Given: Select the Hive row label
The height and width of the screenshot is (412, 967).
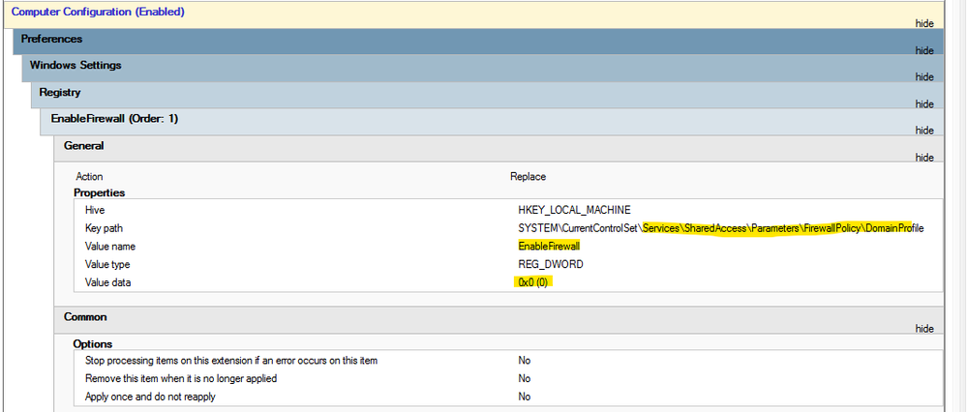Looking at the screenshot, I should click(94, 210).
